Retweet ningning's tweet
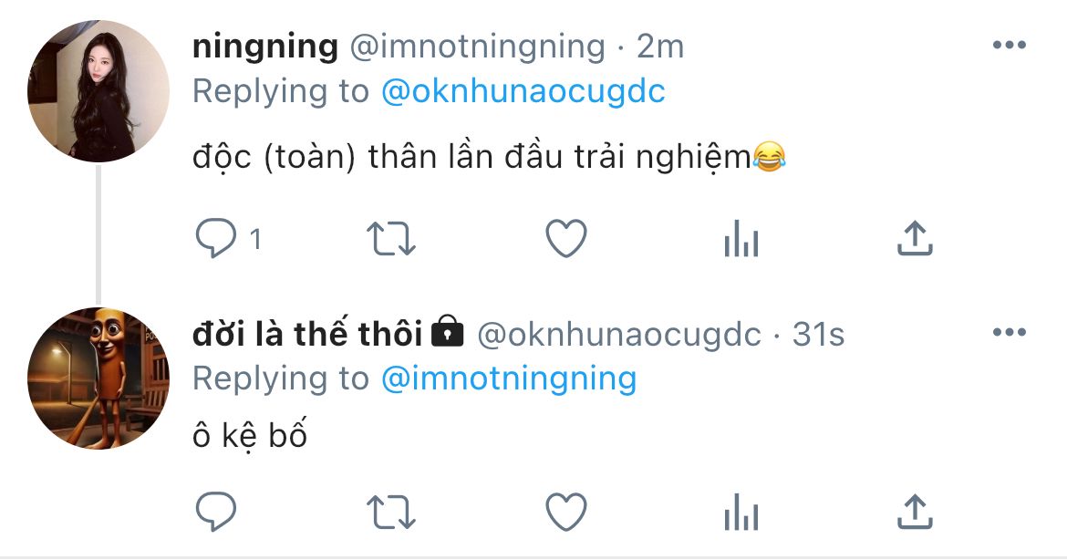Image resolution: width=1067 pixels, height=560 pixels. coord(390,239)
